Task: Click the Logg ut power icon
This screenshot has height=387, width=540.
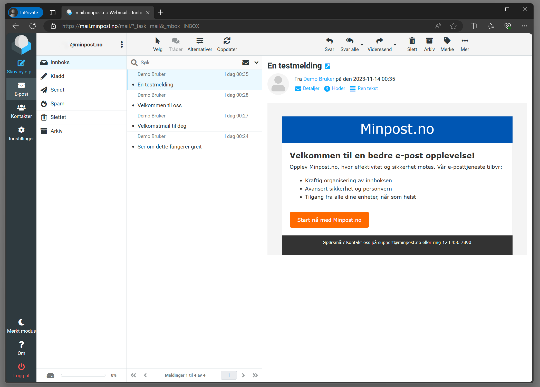Action: click(x=21, y=367)
